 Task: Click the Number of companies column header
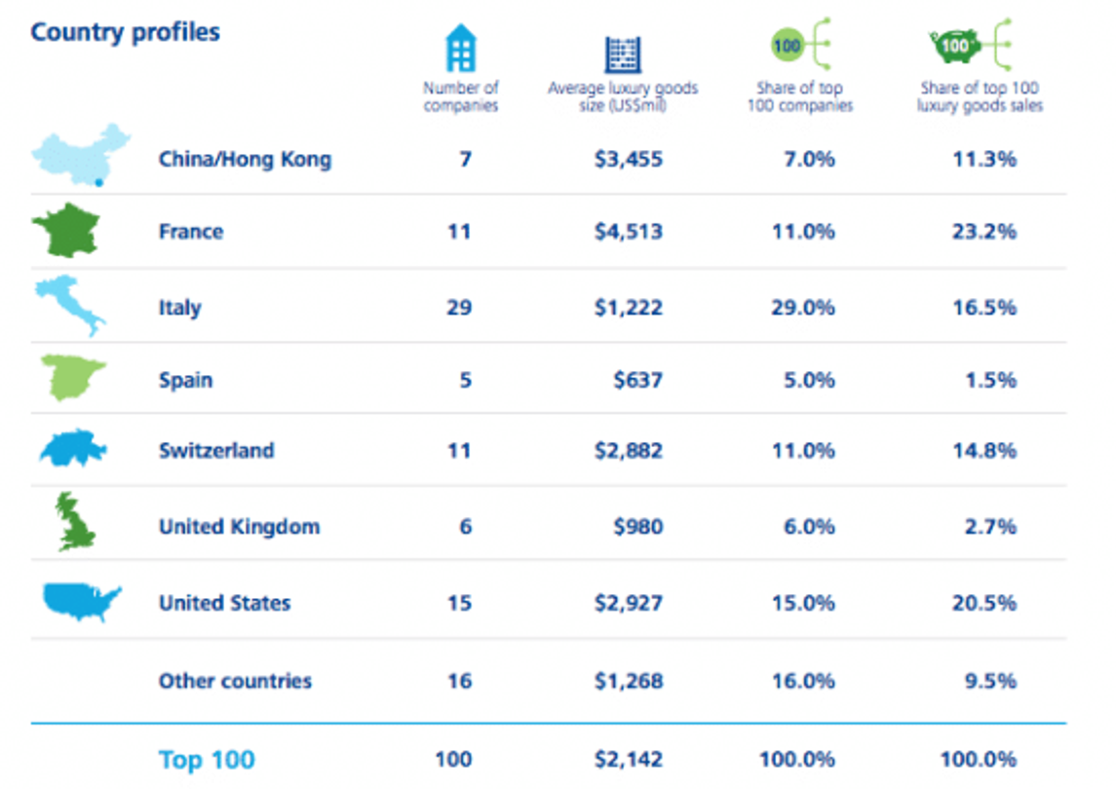[460, 96]
